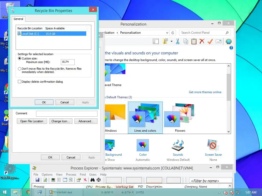Open the File menu in Process Explorer
This screenshot has height=196, width=262.
[x=36, y=174]
